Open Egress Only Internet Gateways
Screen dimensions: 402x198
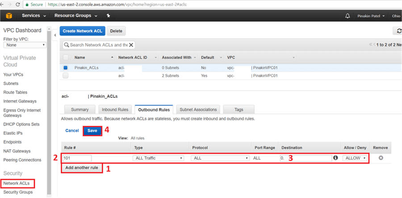tap(22, 113)
